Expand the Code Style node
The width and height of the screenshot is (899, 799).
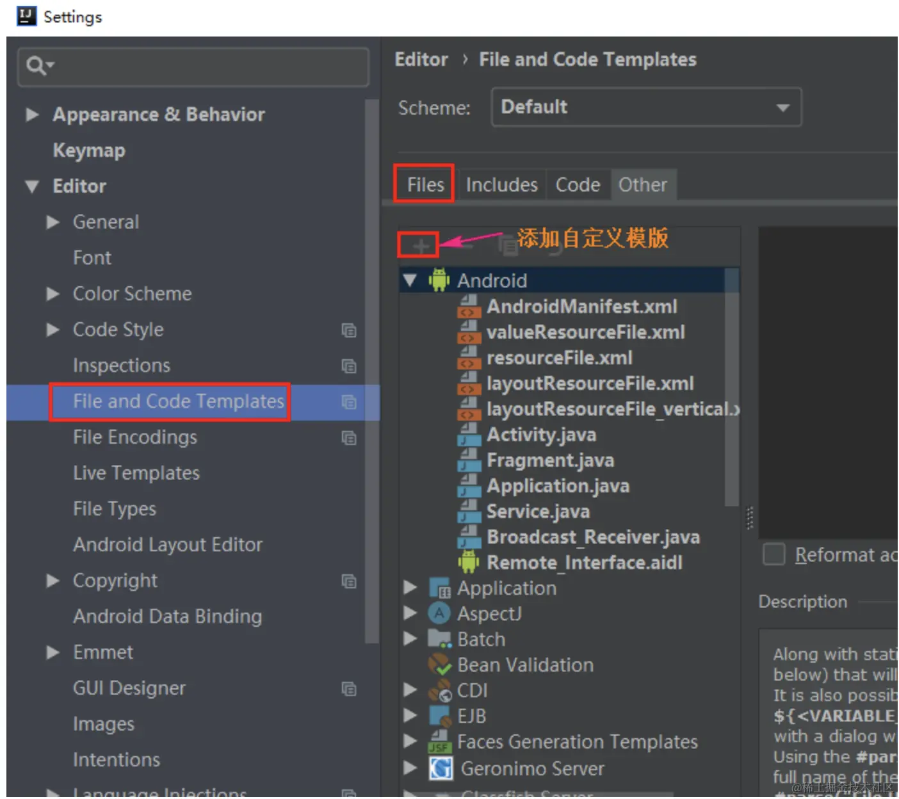[x=53, y=330]
